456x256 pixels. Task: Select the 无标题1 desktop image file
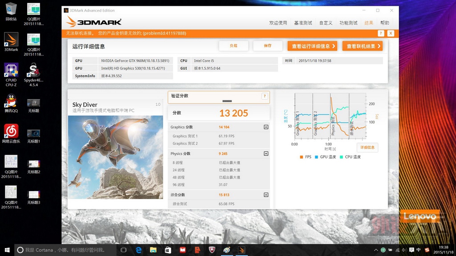point(33,136)
